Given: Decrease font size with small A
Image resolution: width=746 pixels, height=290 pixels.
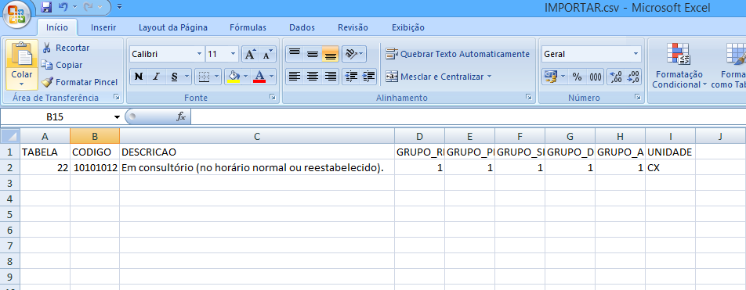Looking at the screenshot, I should (267, 54).
